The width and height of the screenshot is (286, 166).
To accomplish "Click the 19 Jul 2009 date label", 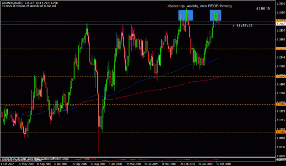I will pyautogui.click(x=151, y=164).
